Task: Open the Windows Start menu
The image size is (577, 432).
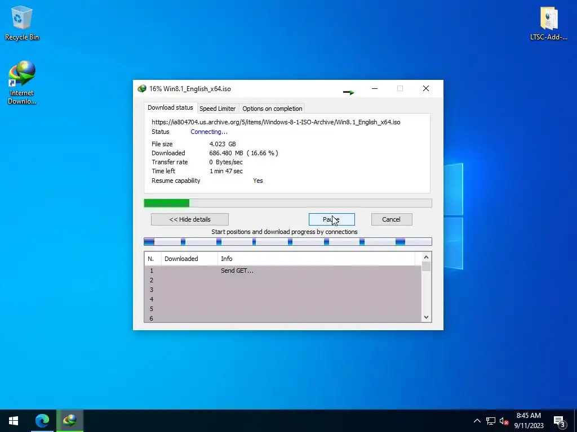Action: click(14, 421)
